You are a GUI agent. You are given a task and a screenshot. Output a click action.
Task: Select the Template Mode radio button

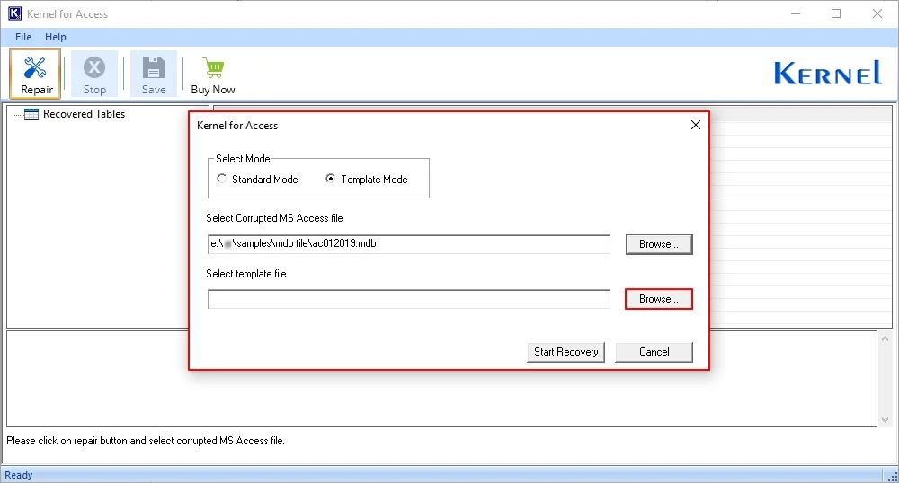pos(330,179)
